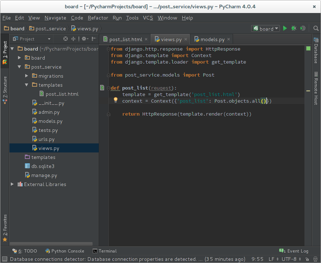Close the views.py editor tab

tap(185, 39)
